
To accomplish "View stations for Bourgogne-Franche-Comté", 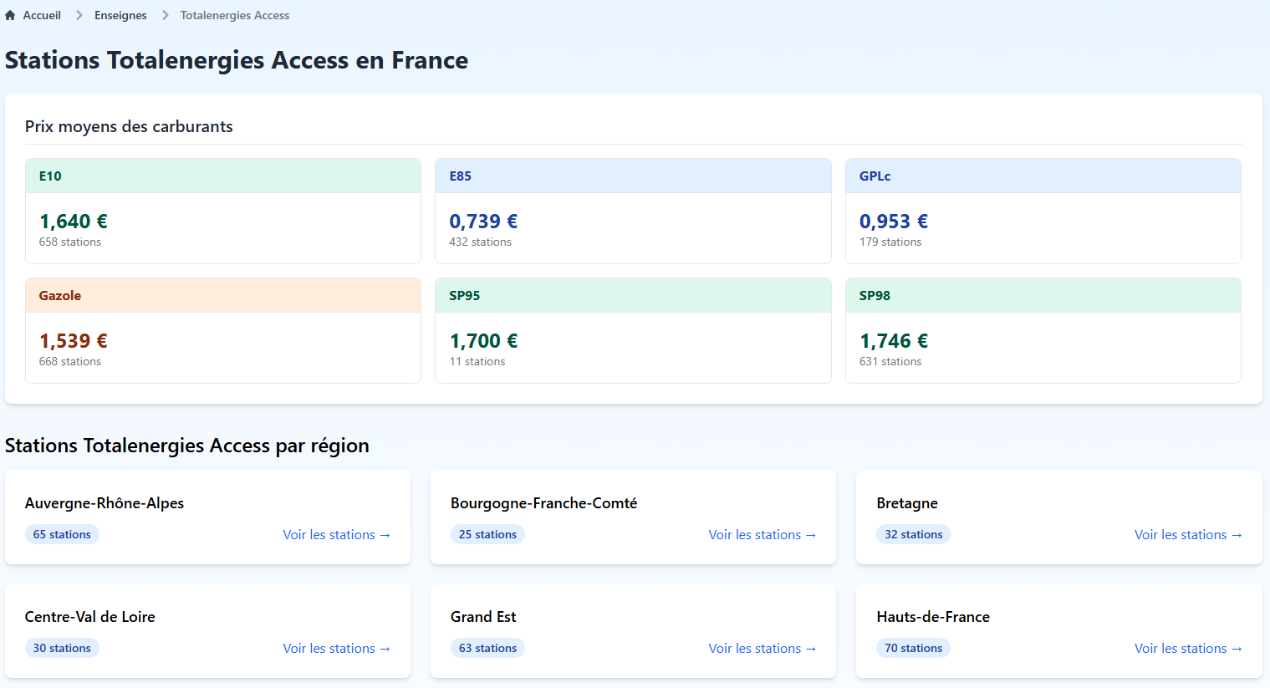I will pyautogui.click(x=762, y=535).
